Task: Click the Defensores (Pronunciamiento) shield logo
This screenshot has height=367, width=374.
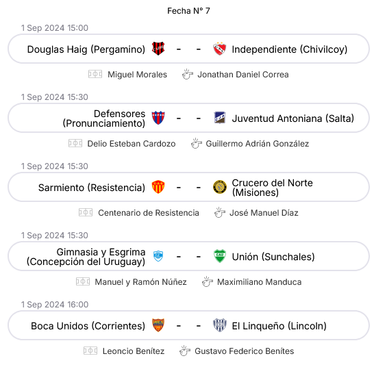Action: [158, 118]
